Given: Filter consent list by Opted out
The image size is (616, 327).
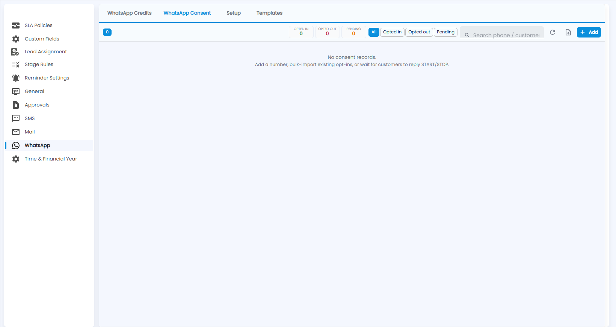Looking at the screenshot, I should [419, 32].
